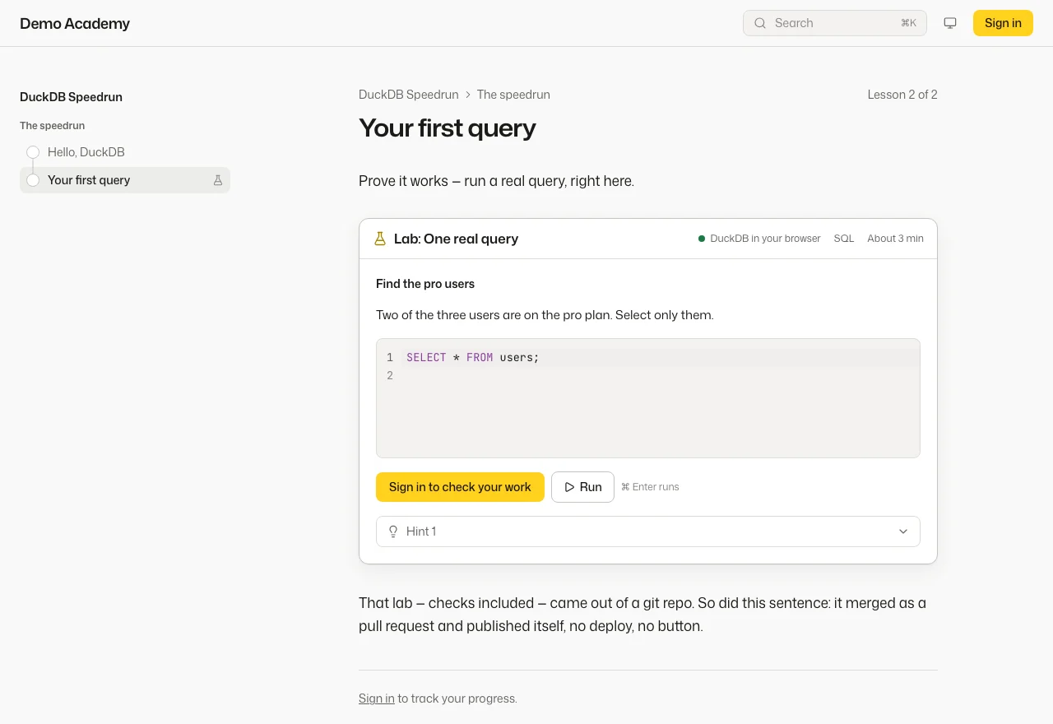1053x724 pixels.
Task: Toggle the monitor theme icon
Action: click(x=950, y=23)
